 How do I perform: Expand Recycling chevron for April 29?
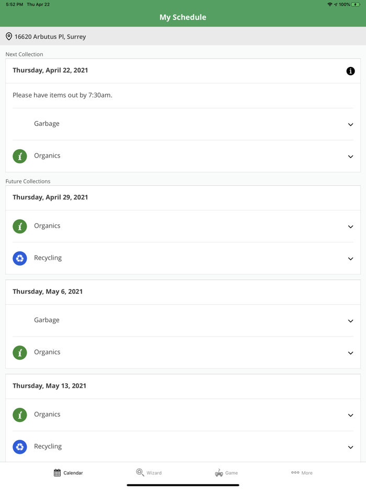pyautogui.click(x=350, y=259)
